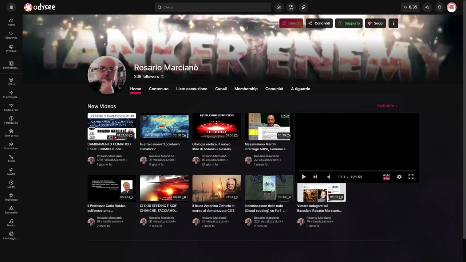Viewport: 466px width, 262px height.
Task: Open the 0.35 wallet balance
Action: pyautogui.click(x=410, y=7)
